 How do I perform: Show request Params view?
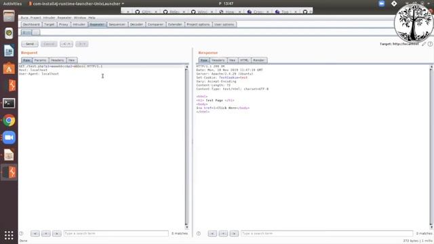(x=41, y=60)
